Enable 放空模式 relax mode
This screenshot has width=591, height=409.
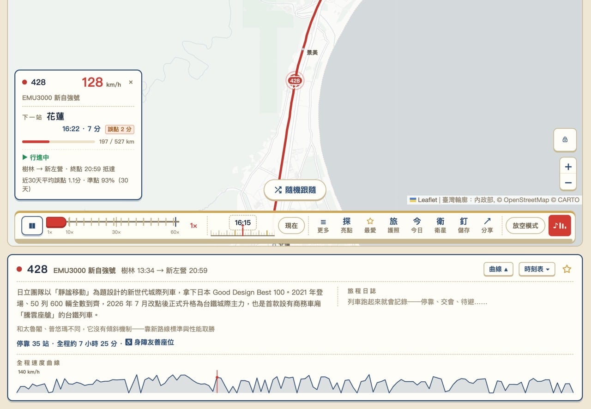(x=525, y=226)
